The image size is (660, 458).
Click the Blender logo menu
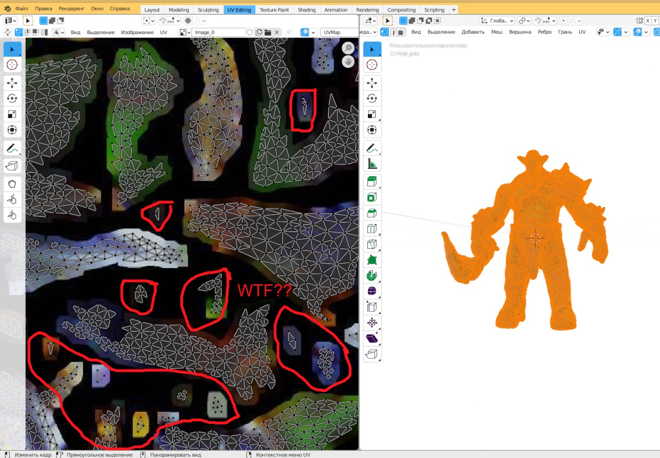[6, 9]
